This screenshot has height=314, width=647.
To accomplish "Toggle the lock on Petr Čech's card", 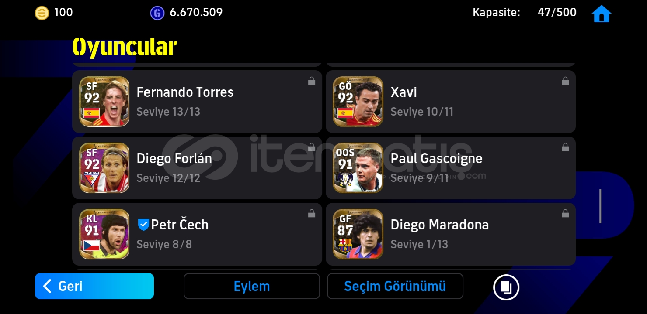I will click(x=312, y=213).
